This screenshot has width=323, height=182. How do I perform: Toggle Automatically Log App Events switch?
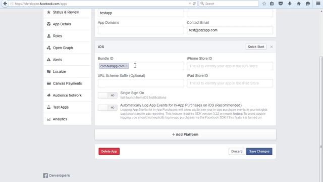(x=107, y=108)
